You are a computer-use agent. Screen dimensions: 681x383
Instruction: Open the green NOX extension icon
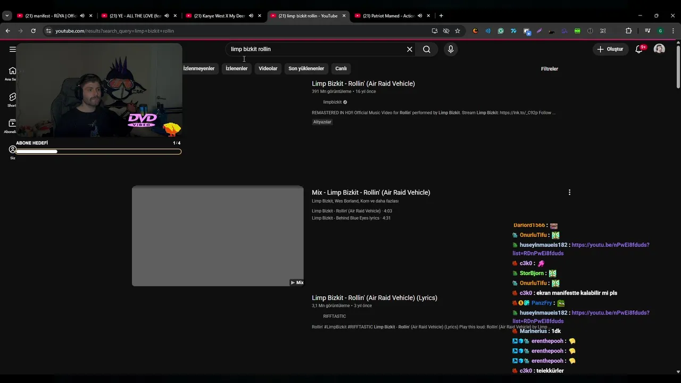click(x=577, y=31)
